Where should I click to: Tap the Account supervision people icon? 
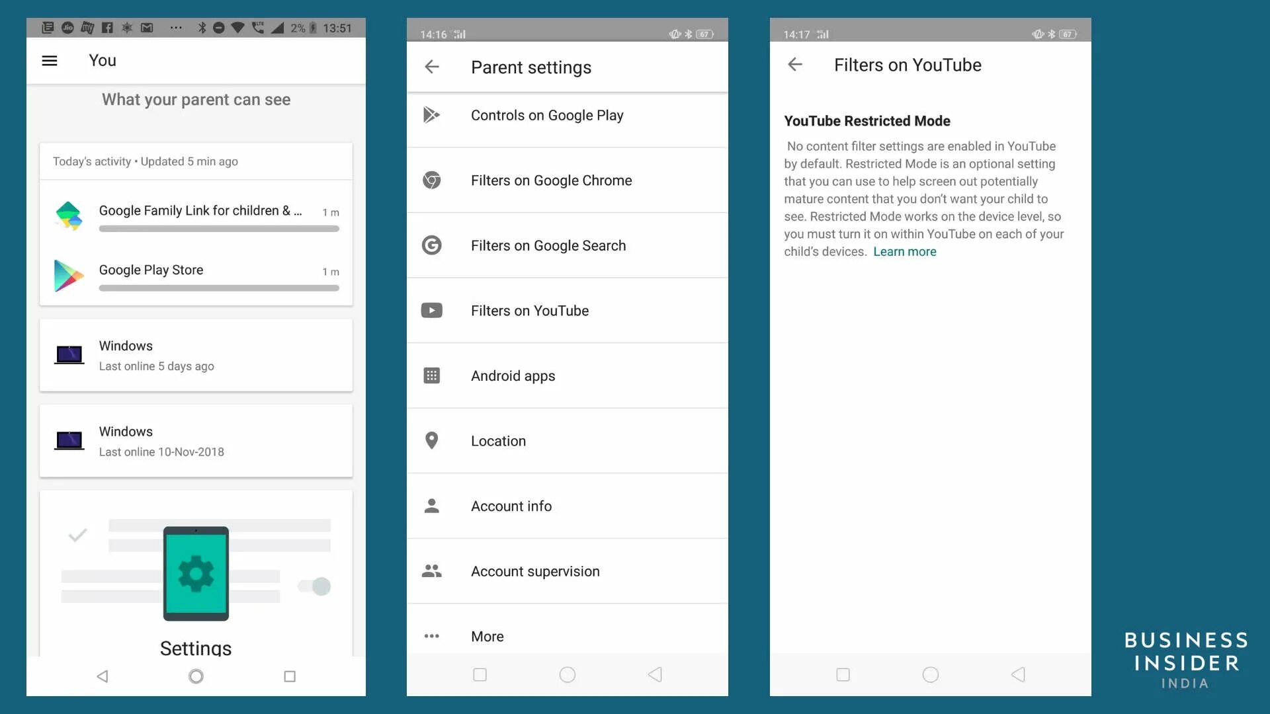click(x=431, y=571)
